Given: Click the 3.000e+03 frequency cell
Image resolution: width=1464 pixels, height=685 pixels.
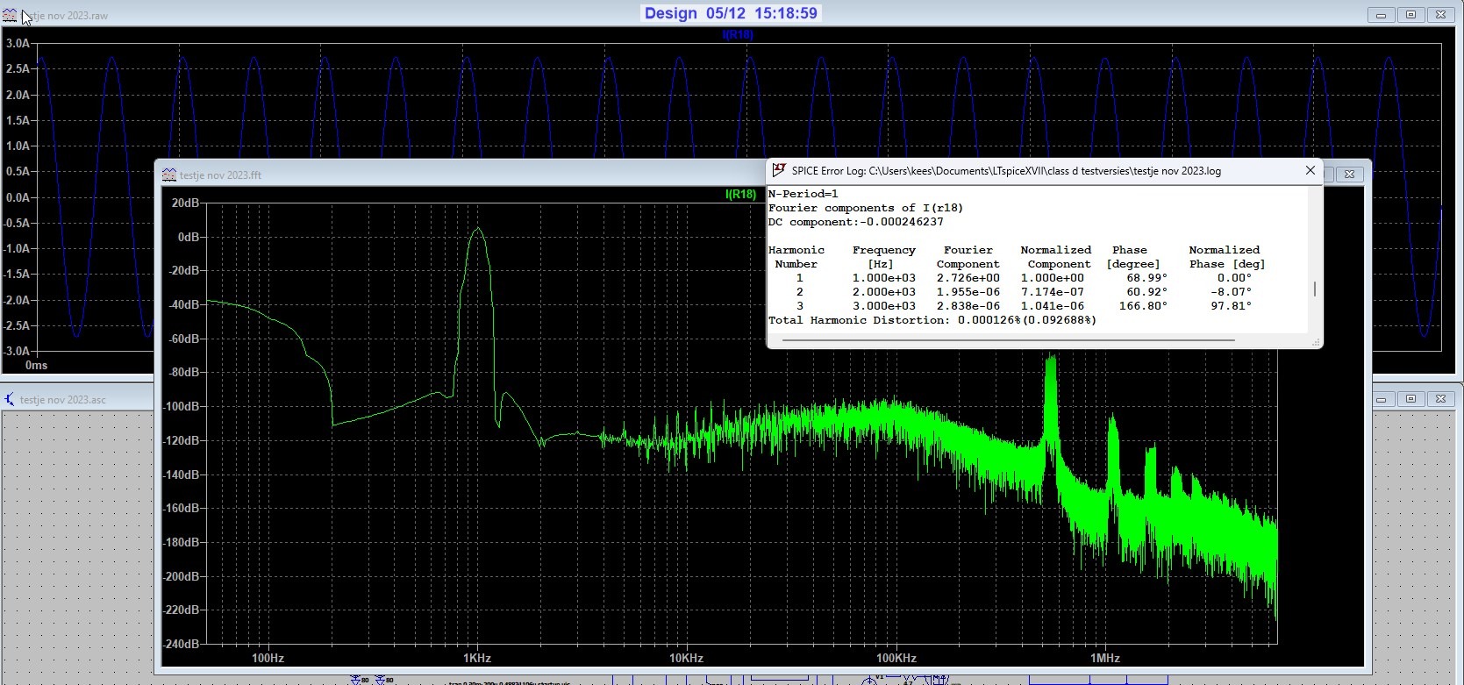Looking at the screenshot, I should click(x=884, y=306).
